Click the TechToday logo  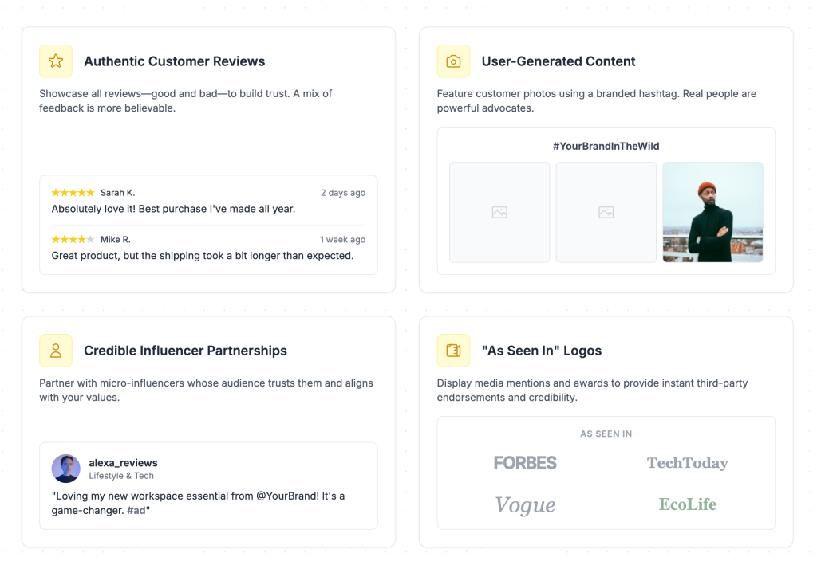click(x=688, y=463)
